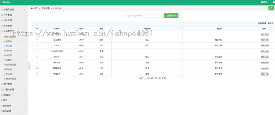
Task: Click the user icon beside 代理商管理
Action: pyautogui.click(x=2, y=89)
